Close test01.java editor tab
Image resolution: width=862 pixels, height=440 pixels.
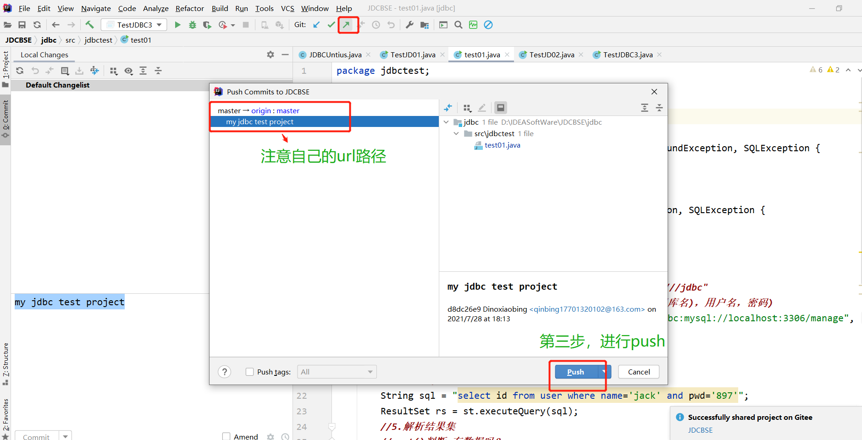point(507,55)
